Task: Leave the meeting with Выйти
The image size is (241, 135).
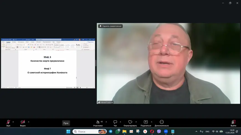Action: pos(233,123)
